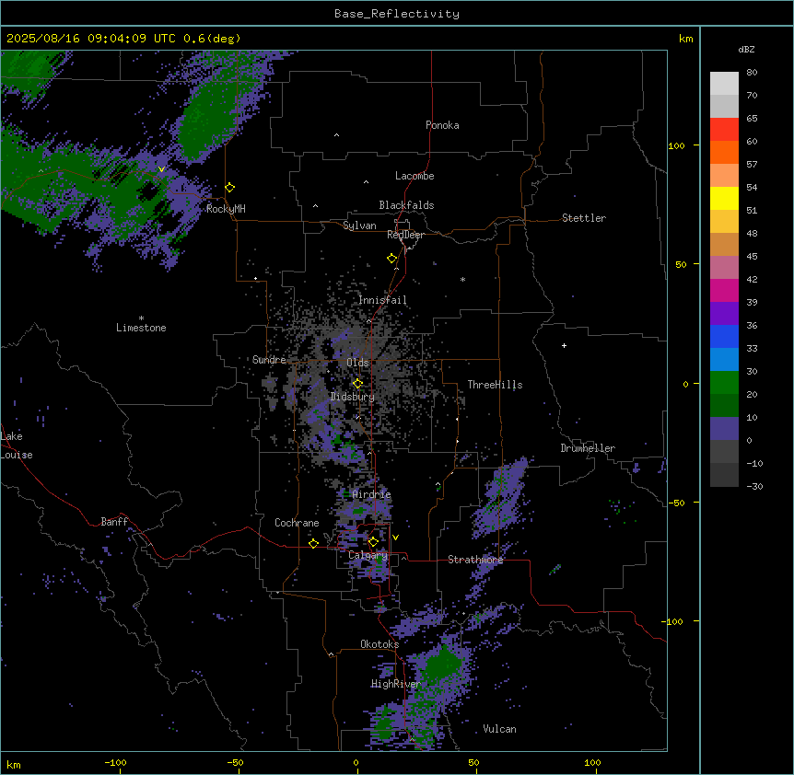
Task: Pick the dark green 10-20 dBZ swatch
Action: coord(724,406)
